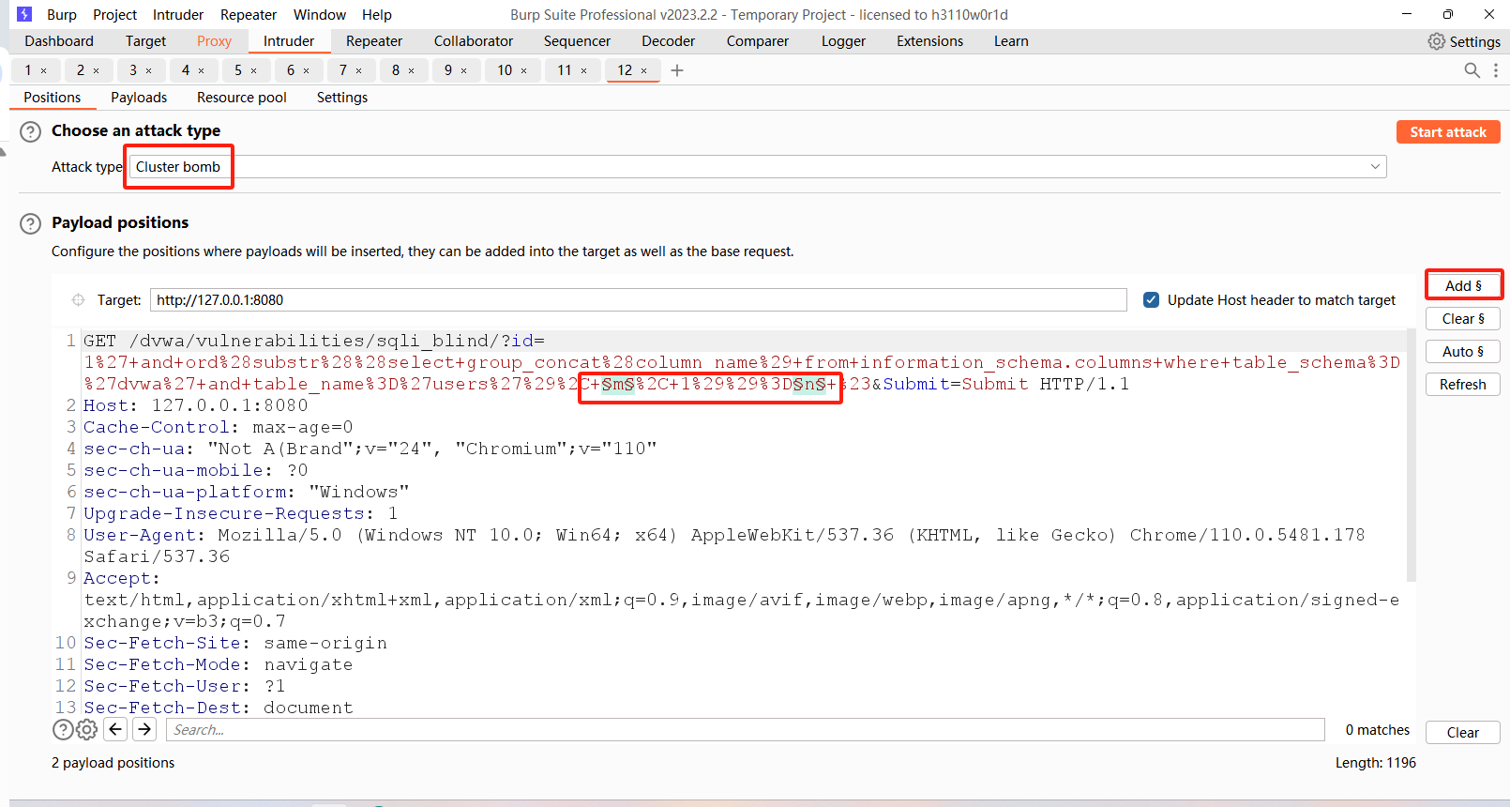Close Intruder tab 5
Screen dimensions: 1510x807
click(x=254, y=70)
